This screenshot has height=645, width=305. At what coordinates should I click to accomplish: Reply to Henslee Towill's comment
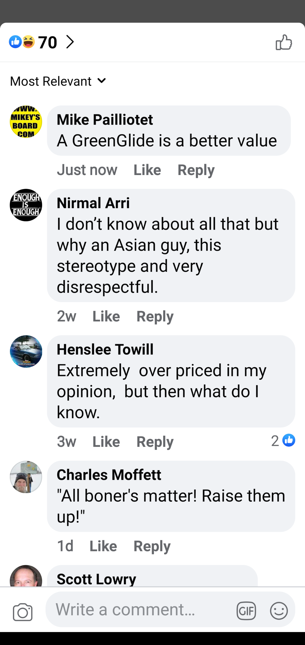click(x=155, y=442)
